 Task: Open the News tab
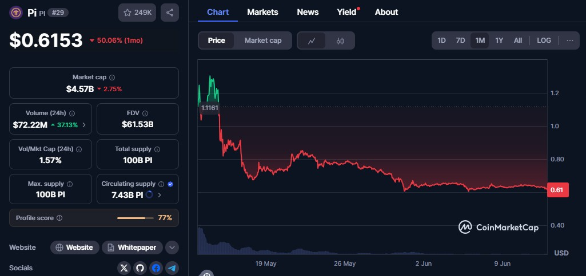308,12
